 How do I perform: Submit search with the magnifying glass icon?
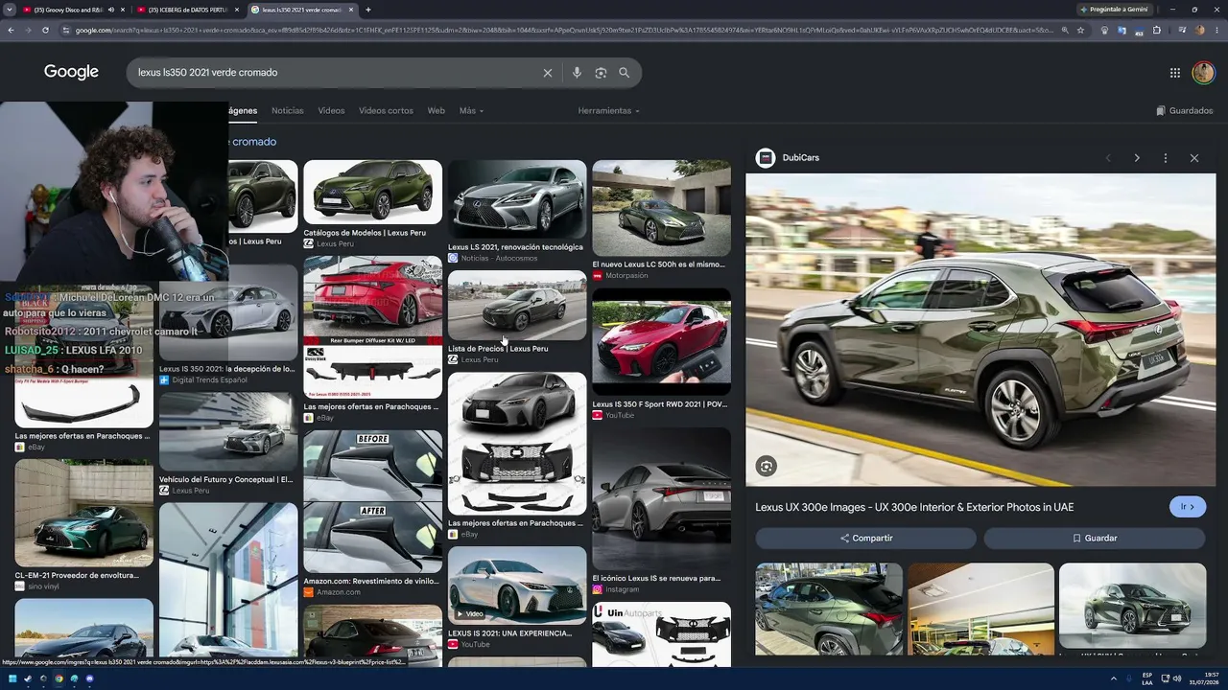[625, 73]
